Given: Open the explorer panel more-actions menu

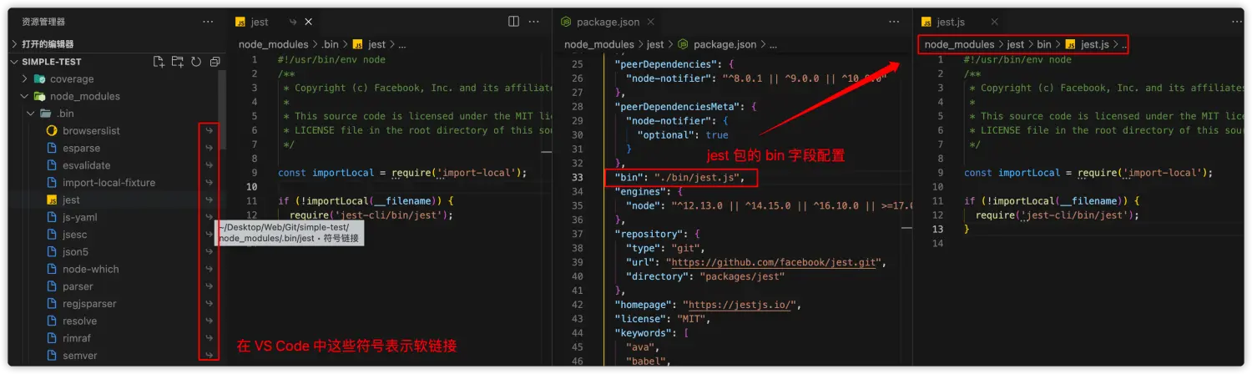Looking at the screenshot, I should [208, 22].
